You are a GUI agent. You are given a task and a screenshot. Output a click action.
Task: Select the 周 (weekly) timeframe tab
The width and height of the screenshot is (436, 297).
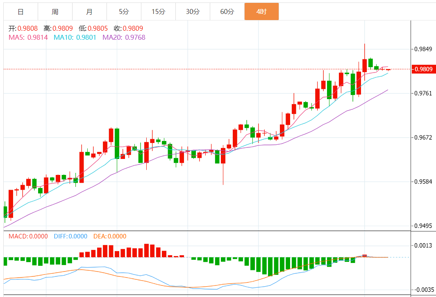click(55, 12)
